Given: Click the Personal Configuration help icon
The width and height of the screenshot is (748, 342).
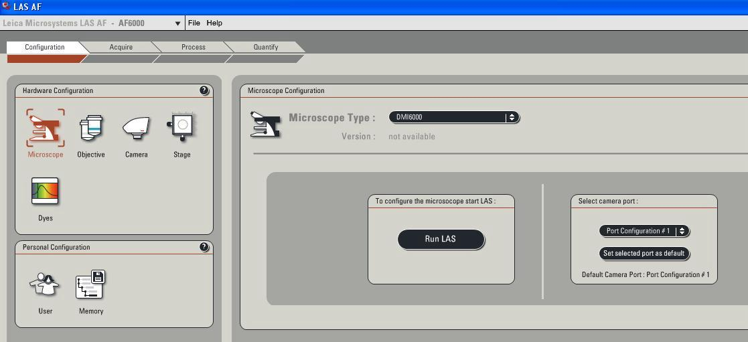Looking at the screenshot, I should (204, 246).
